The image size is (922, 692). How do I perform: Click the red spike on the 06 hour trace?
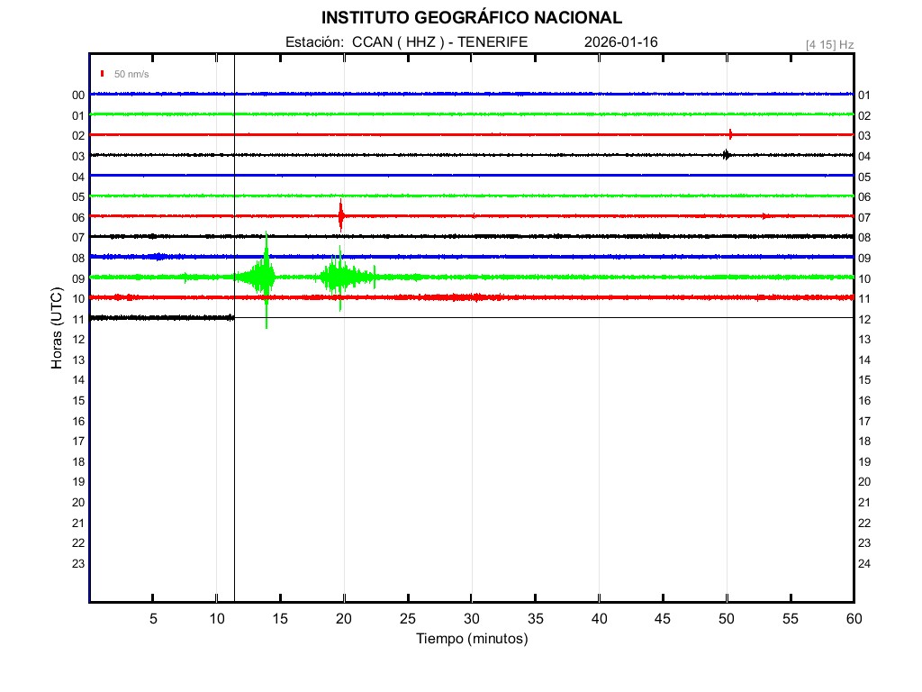[341, 214]
